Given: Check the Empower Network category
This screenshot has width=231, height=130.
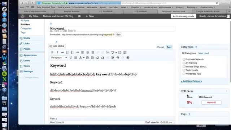Looking at the screenshot, I should click(x=184, y=59).
